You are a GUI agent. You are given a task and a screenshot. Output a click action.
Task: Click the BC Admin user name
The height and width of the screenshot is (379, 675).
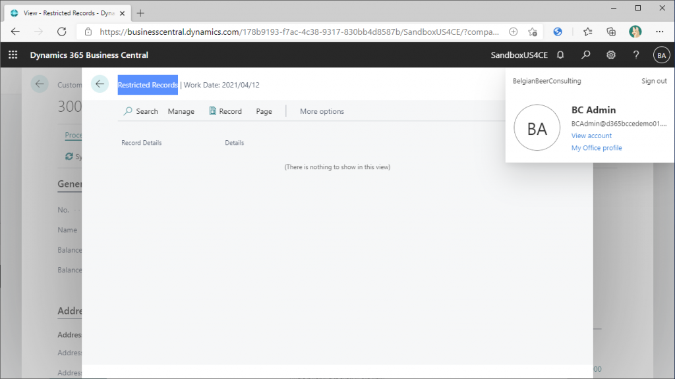[x=593, y=110]
